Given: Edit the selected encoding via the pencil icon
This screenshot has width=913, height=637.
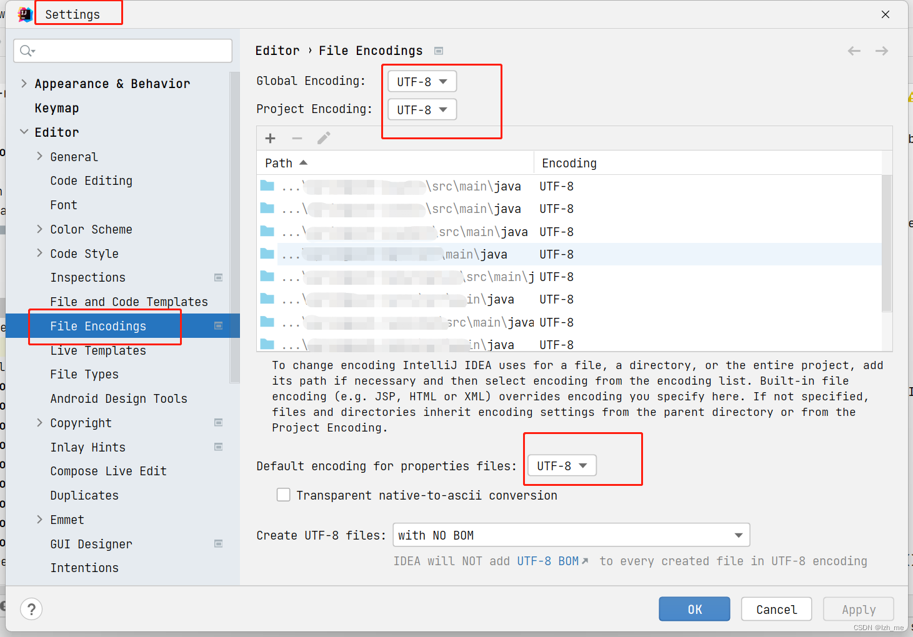Looking at the screenshot, I should point(324,138).
